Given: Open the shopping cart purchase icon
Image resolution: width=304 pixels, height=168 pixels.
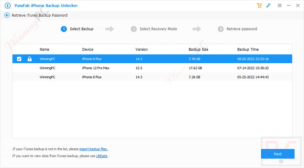Looking at the screenshot, I should point(259,5).
